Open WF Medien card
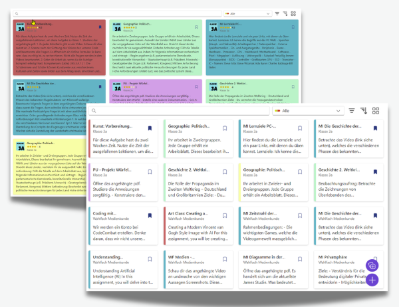 coord(198,270)
